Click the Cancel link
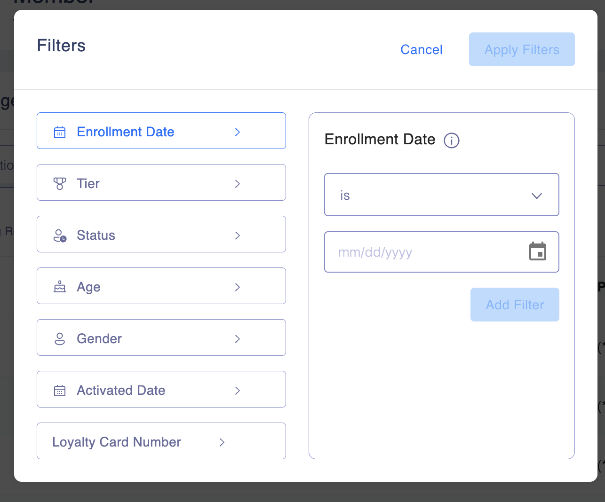 pyautogui.click(x=422, y=50)
